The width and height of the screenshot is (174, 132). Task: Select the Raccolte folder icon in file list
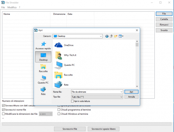click(58, 75)
